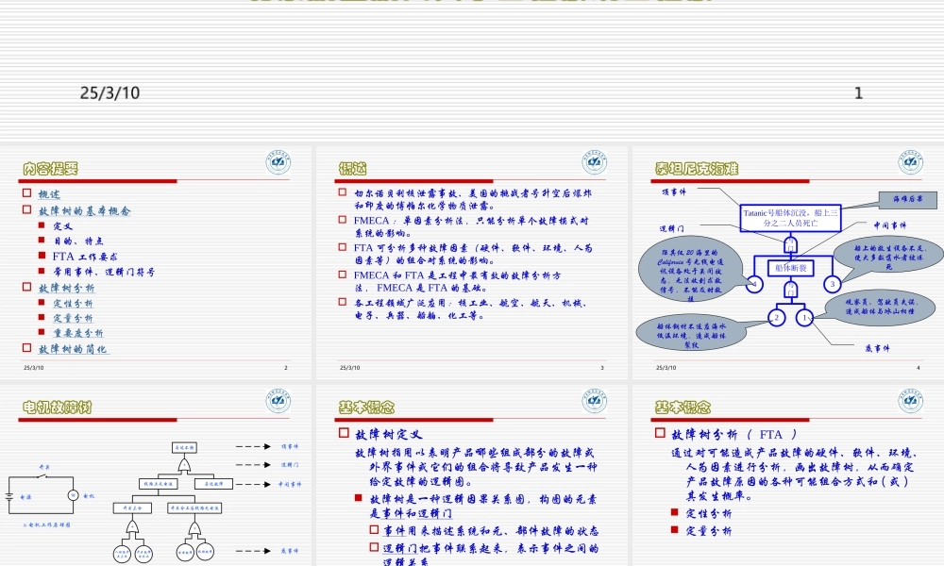Click the 常用事件、逻辑门符号 sub-bullet
Screen dimensions: 944x566
(x=104, y=272)
